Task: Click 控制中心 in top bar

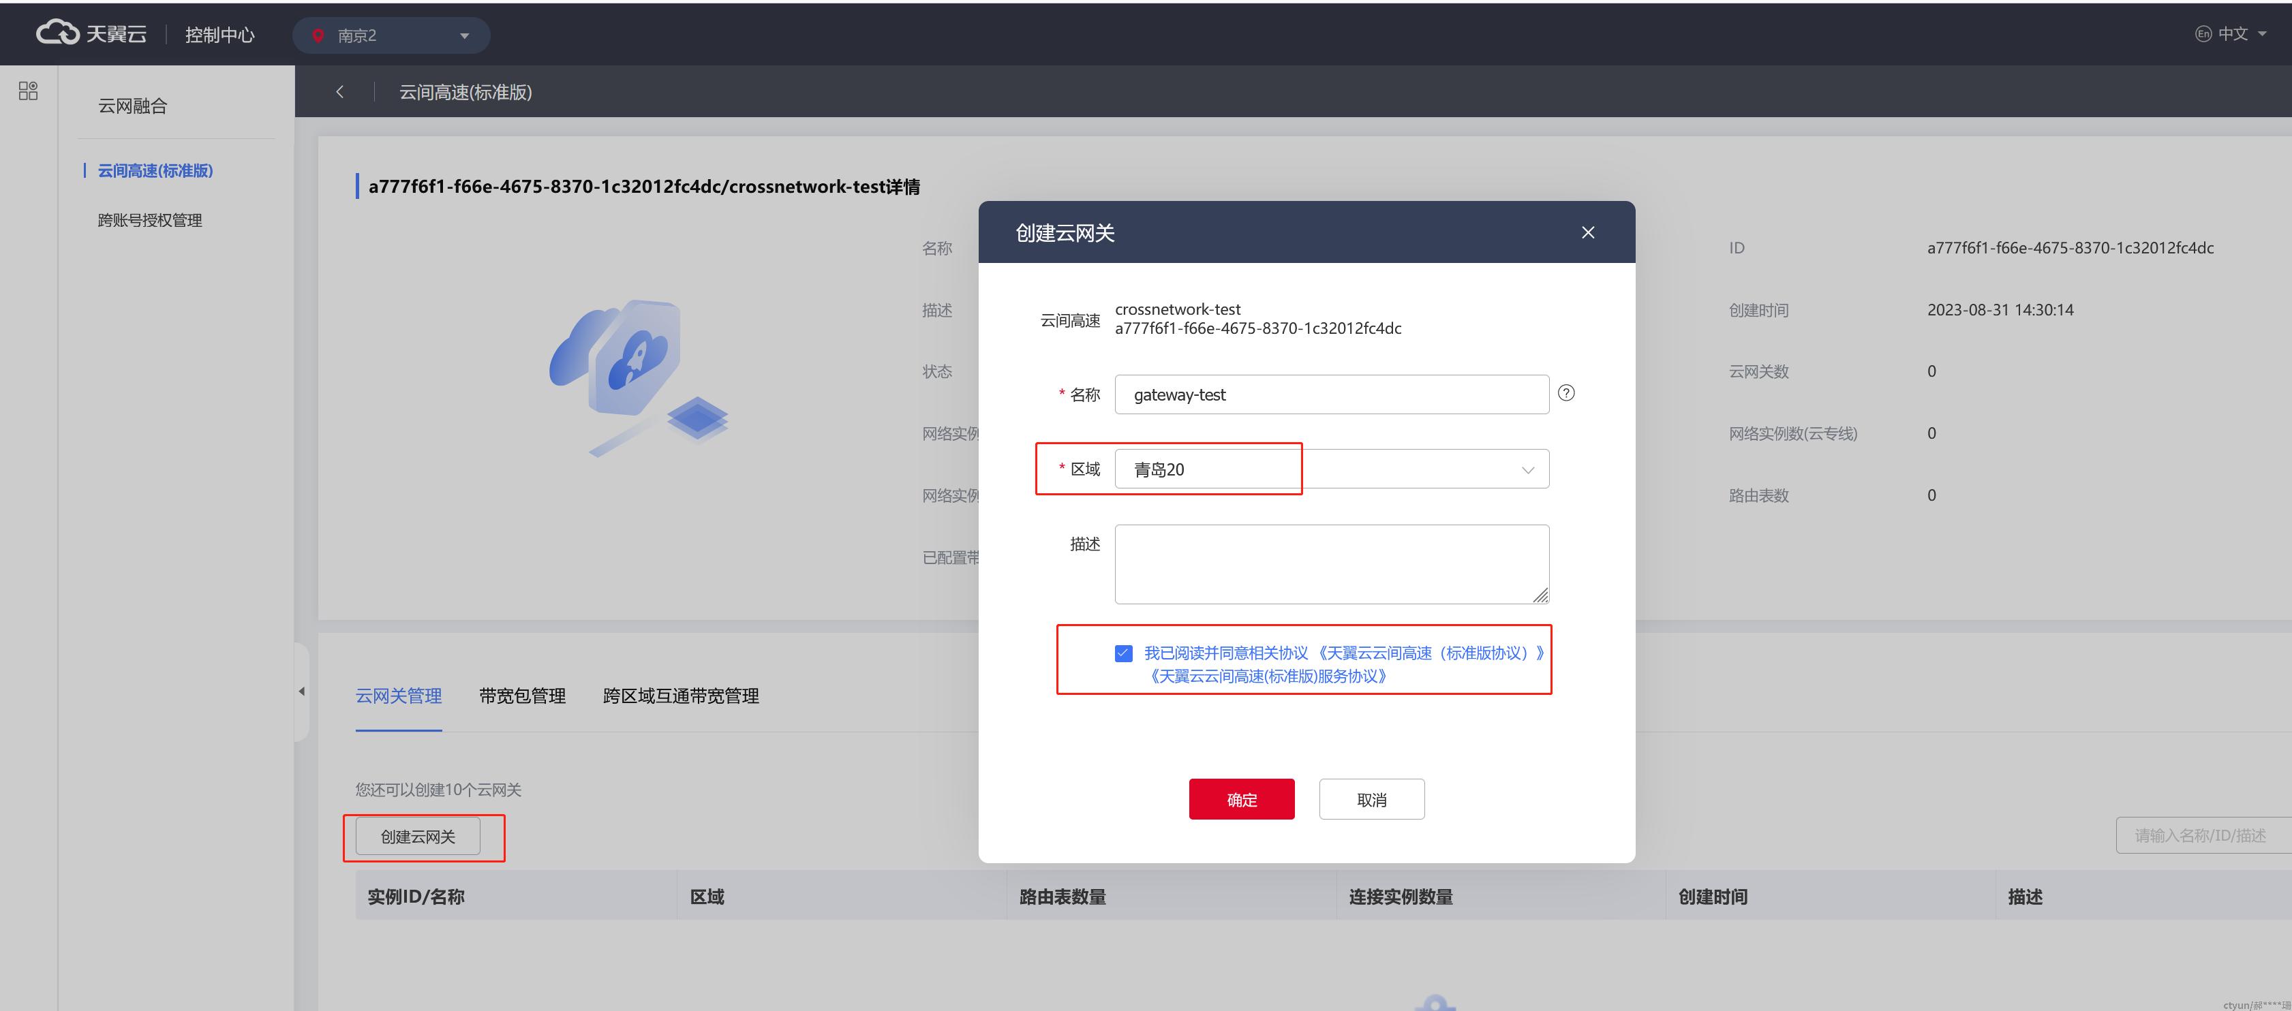Action: pos(219,35)
